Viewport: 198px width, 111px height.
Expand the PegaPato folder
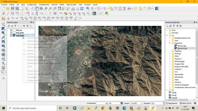click(170, 51)
